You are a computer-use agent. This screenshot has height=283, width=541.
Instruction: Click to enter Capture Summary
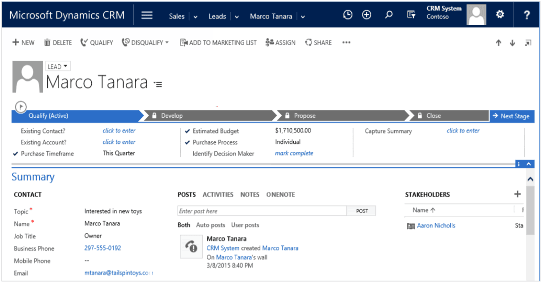(463, 131)
